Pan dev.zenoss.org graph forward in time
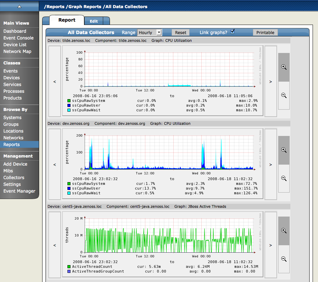This screenshot has width=318, height=282. [x=270, y=165]
